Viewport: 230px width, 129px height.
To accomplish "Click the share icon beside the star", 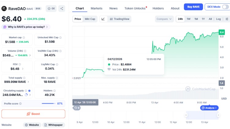I will [62, 9].
